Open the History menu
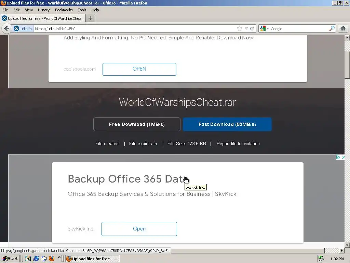The width and height of the screenshot is (350, 263). point(44,10)
